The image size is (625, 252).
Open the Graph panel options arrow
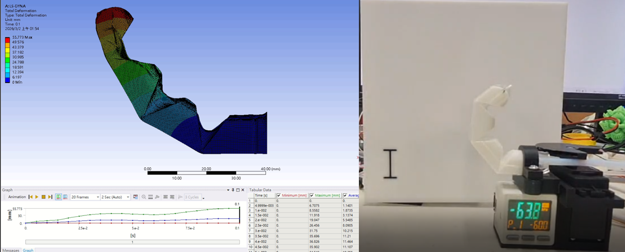[228, 190]
